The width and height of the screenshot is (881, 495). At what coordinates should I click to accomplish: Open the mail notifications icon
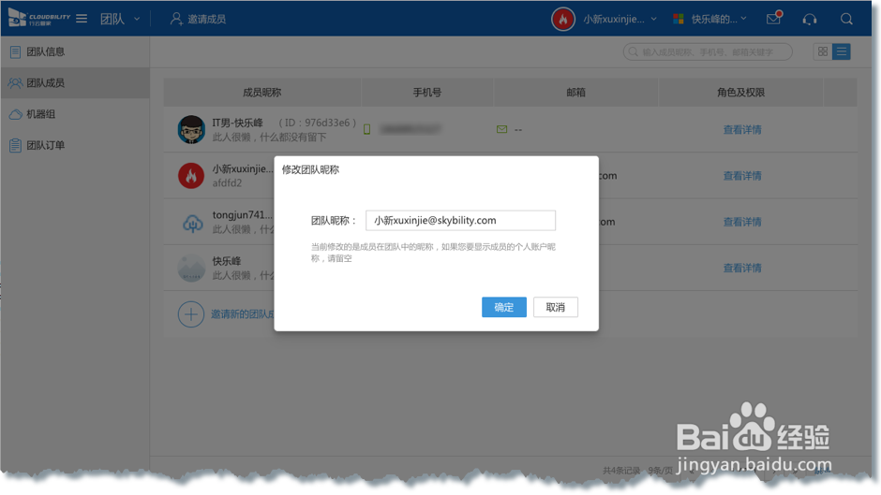[774, 19]
